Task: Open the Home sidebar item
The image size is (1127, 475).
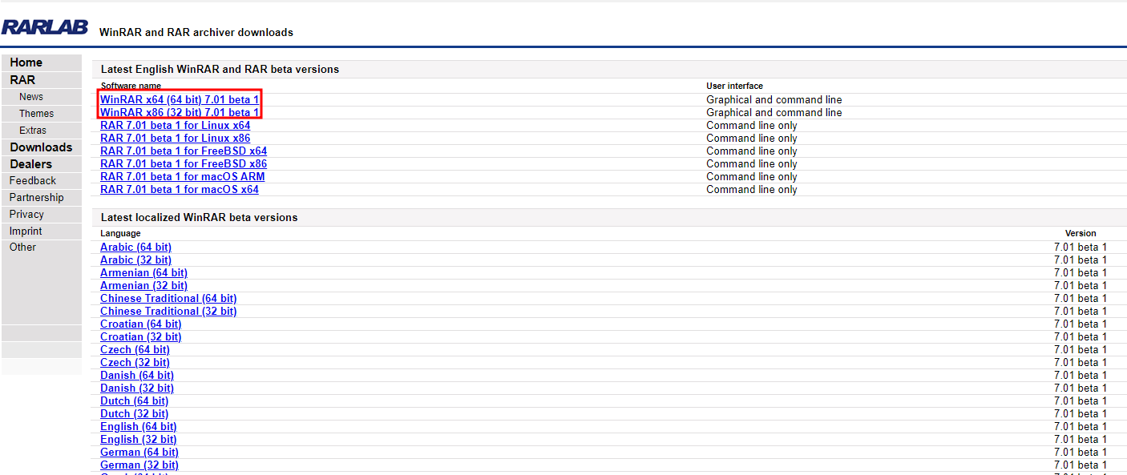Action: [x=26, y=62]
